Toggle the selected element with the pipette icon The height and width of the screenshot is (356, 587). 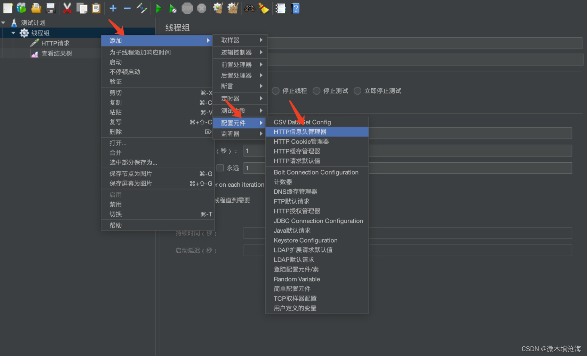point(142,8)
